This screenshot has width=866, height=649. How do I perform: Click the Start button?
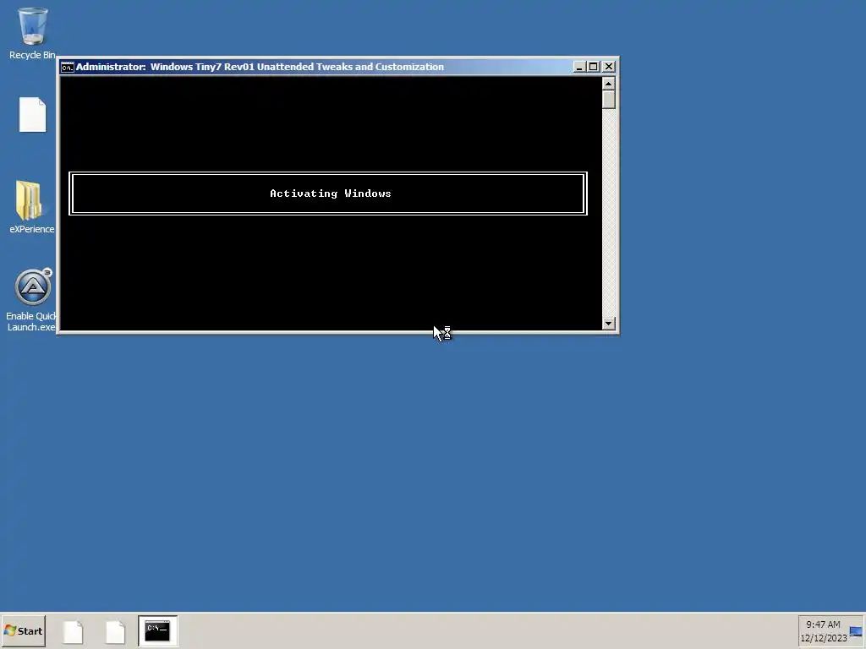tap(23, 630)
